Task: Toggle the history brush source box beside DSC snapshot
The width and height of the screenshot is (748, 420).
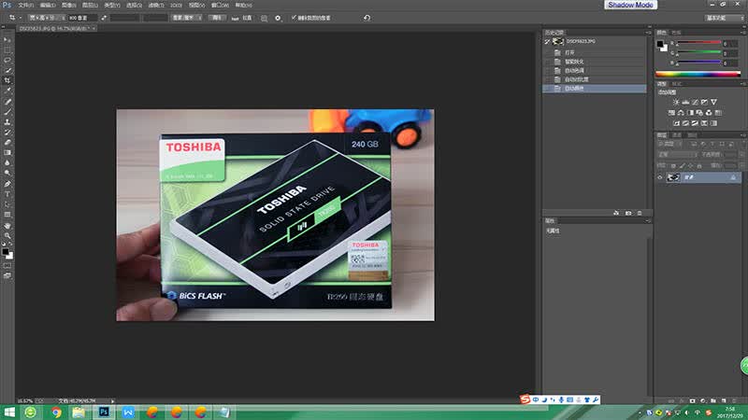Action: (x=547, y=42)
